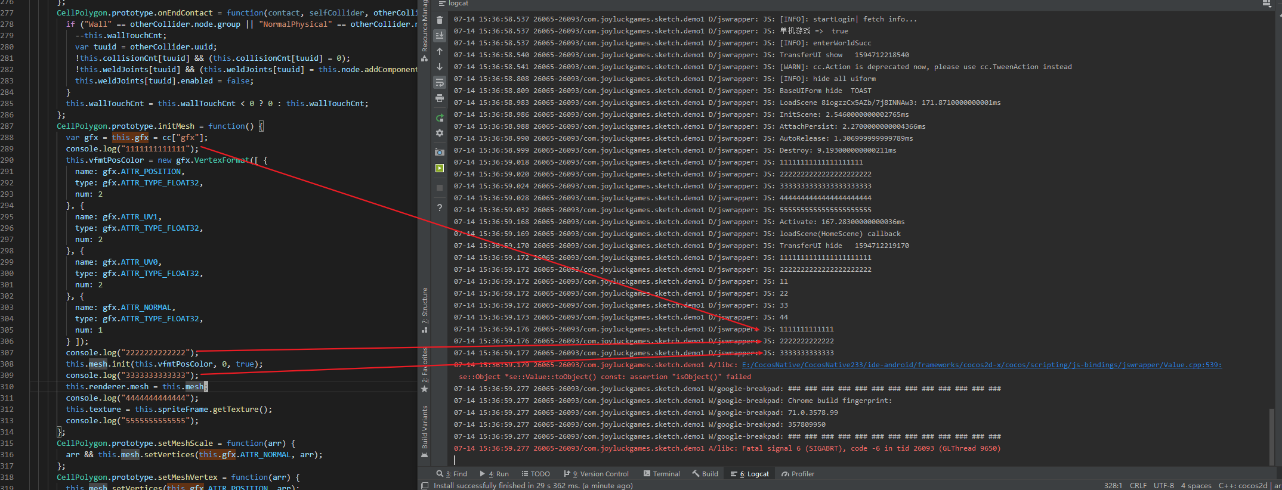Open the Build tool window tab
1282x490 pixels.
pos(705,474)
